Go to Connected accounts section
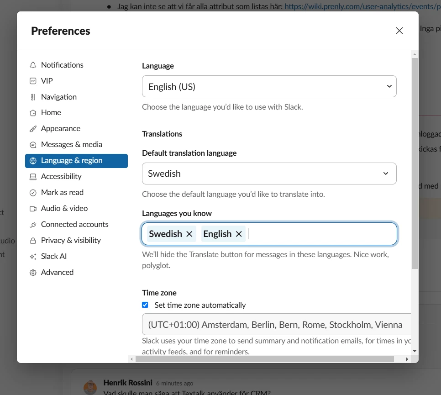 tap(76, 225)
